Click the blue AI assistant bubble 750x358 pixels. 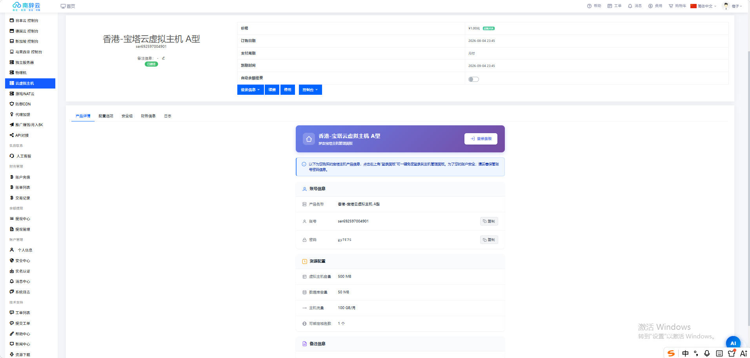[x=733, y=343]
